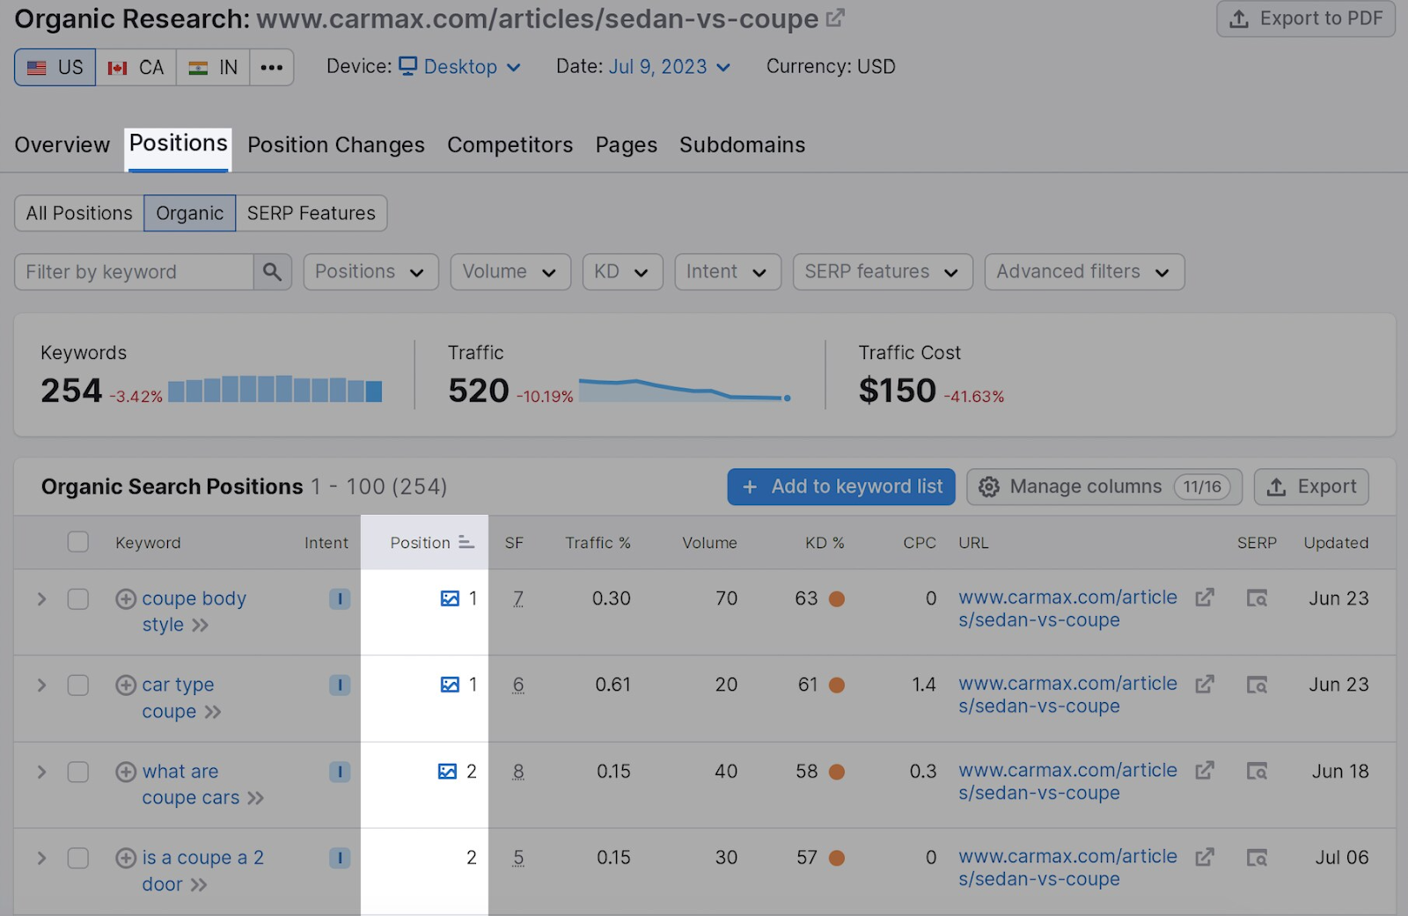1408x916 pixels.
Task: Click the plus icon beside 'coupe body style'
Action: pos(126,599)
